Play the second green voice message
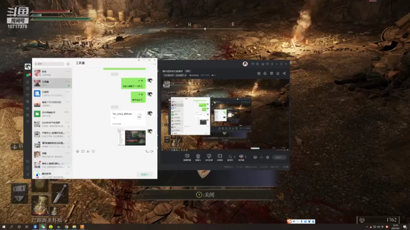410x230 pixels. tap(138, 97)
